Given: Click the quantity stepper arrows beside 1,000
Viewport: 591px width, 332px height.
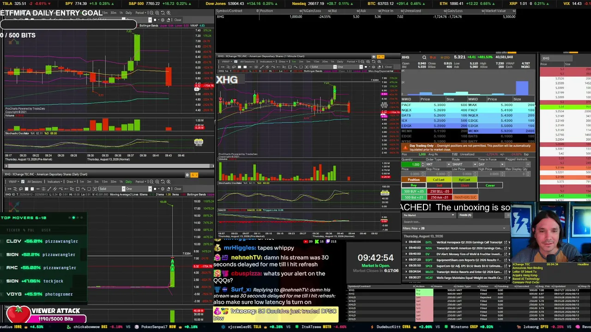Looking at the screenshot, I should coord(423,165).
